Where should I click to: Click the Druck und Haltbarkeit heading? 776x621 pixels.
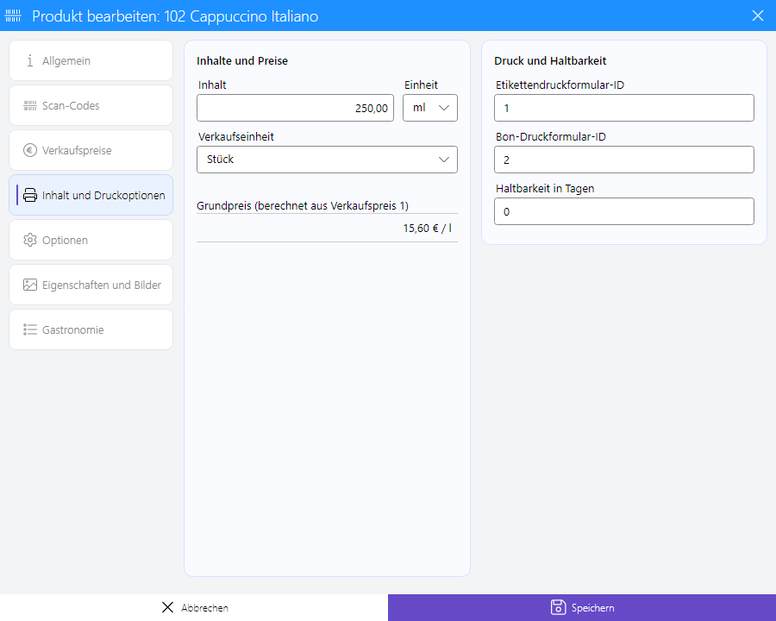pyautogui.click(x=550, y=61)
